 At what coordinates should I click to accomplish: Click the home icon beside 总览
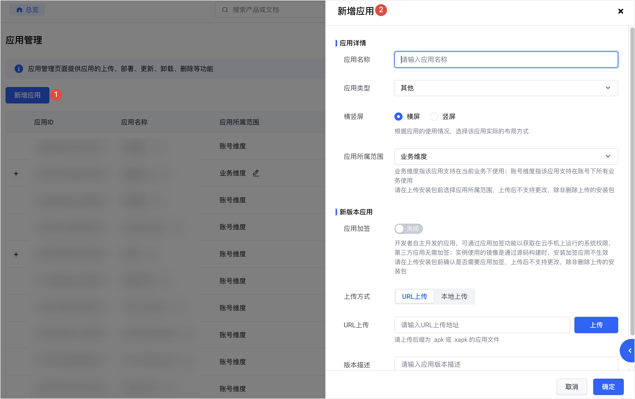pyautogui.click(x=19, y=10)
